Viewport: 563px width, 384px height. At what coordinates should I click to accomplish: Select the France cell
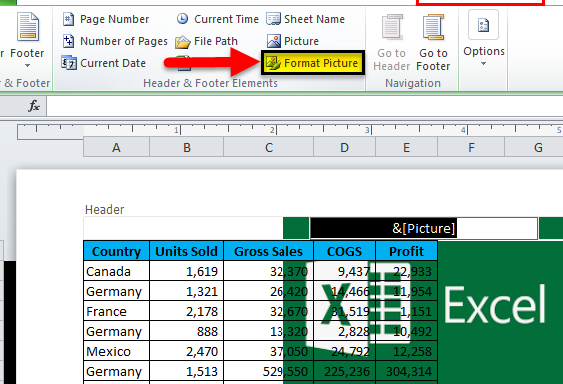coord(116,311)
